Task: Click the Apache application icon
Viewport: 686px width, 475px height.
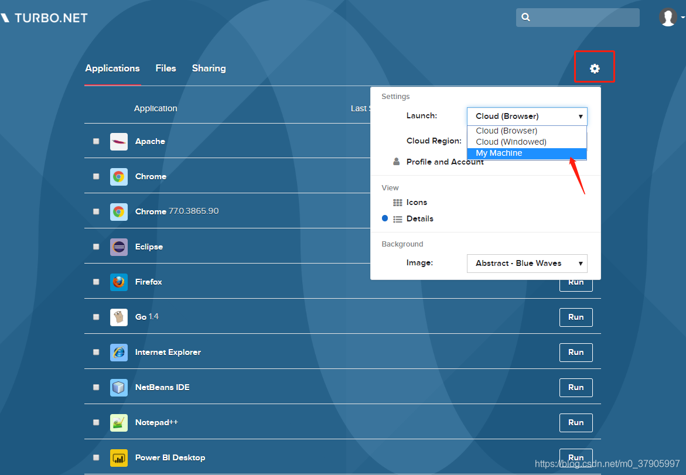Action: (118, 142)
